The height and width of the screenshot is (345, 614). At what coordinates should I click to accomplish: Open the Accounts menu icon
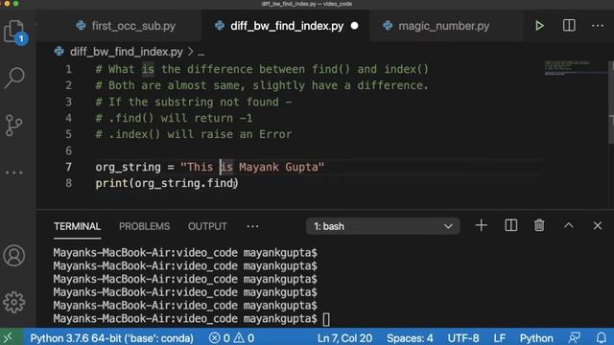tap(14, 256)
